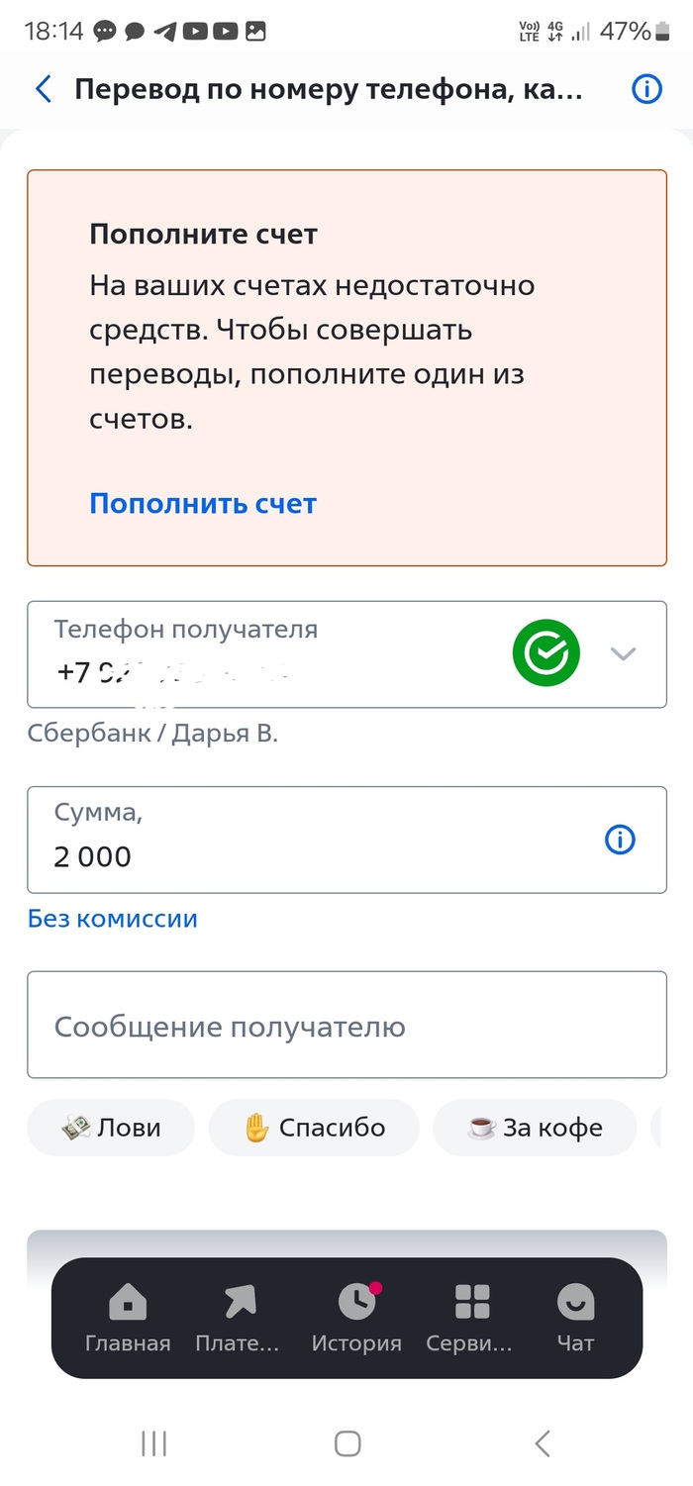693x1486 pixels.
Task: Open the История history tab
Action: (x=356, y=1318)
